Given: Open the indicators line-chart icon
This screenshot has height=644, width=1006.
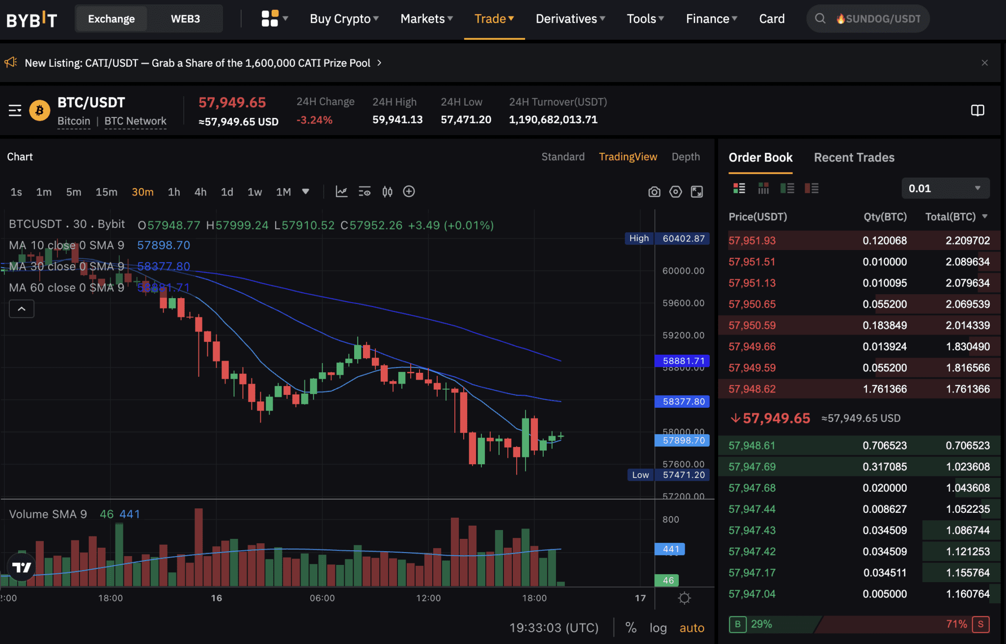Looking at the screenshot, I should click(x=341, y=192).
